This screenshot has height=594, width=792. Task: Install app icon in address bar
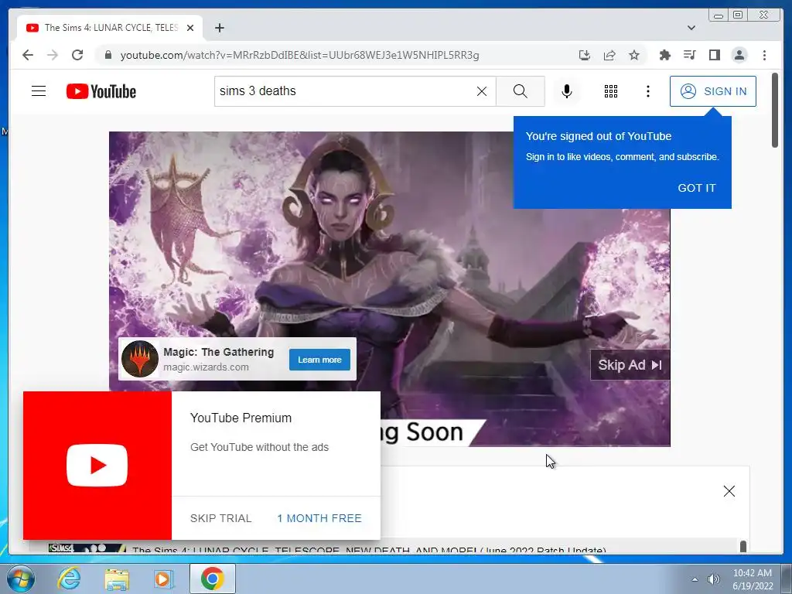point(585,55)
